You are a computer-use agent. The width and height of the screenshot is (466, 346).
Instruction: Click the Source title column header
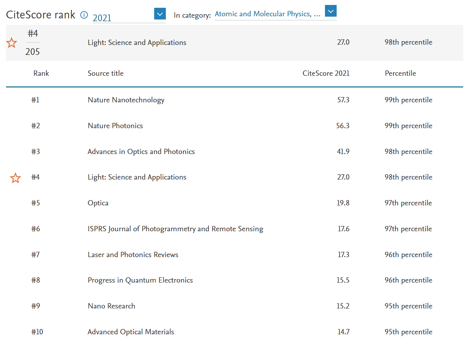(x=106, y=73)
